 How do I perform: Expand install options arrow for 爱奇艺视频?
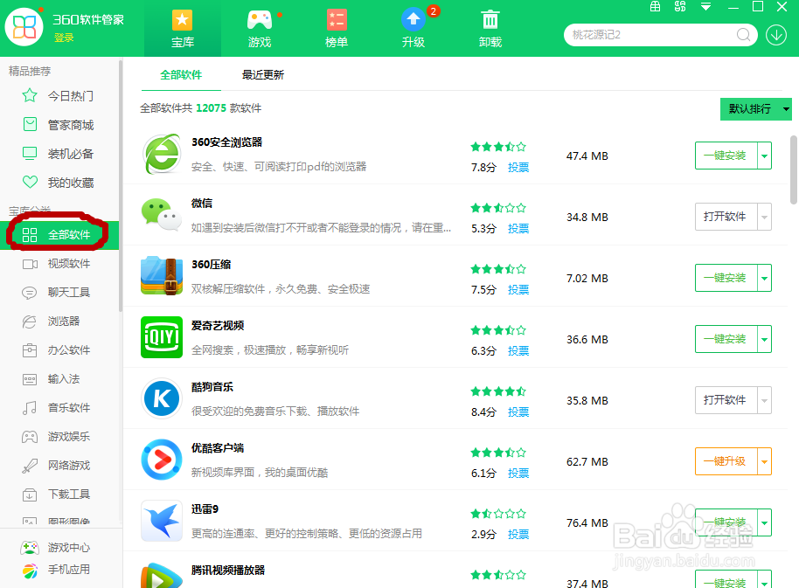(764, 339)
